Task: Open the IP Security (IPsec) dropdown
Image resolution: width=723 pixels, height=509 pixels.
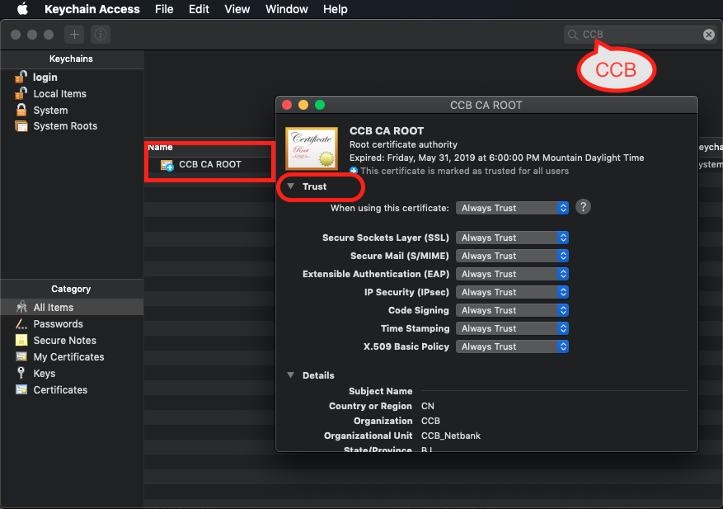Action: [x=512, y=292]
